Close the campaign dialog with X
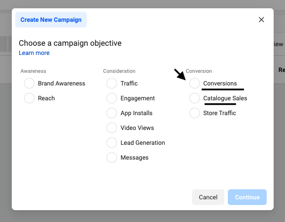 261,20
